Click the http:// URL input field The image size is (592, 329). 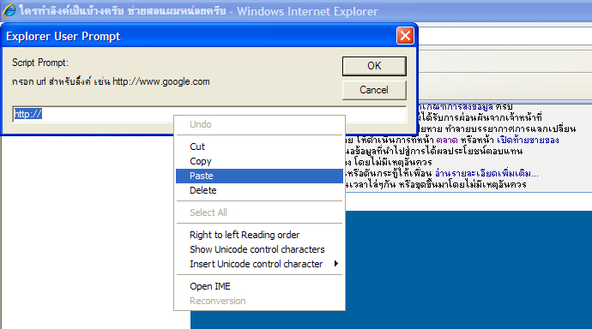[x=210, y=114]
